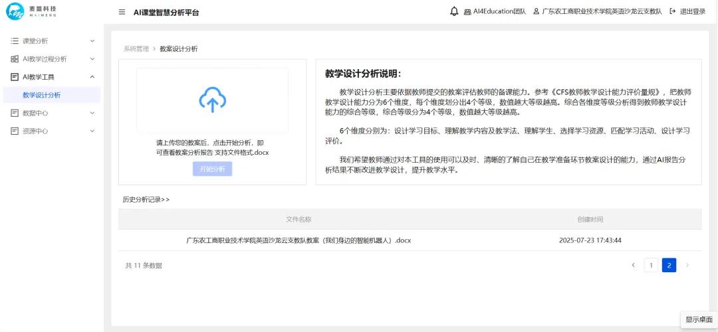Select 教学设计分析 in the sidebar

[x=41, y=95]
